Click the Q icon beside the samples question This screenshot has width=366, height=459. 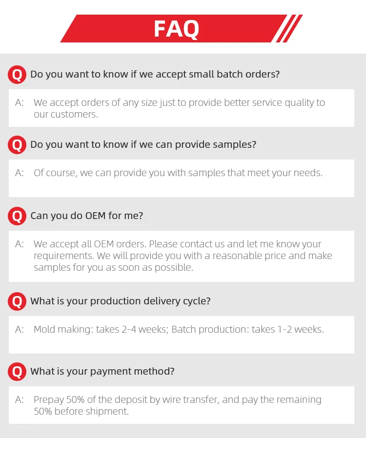17,145
